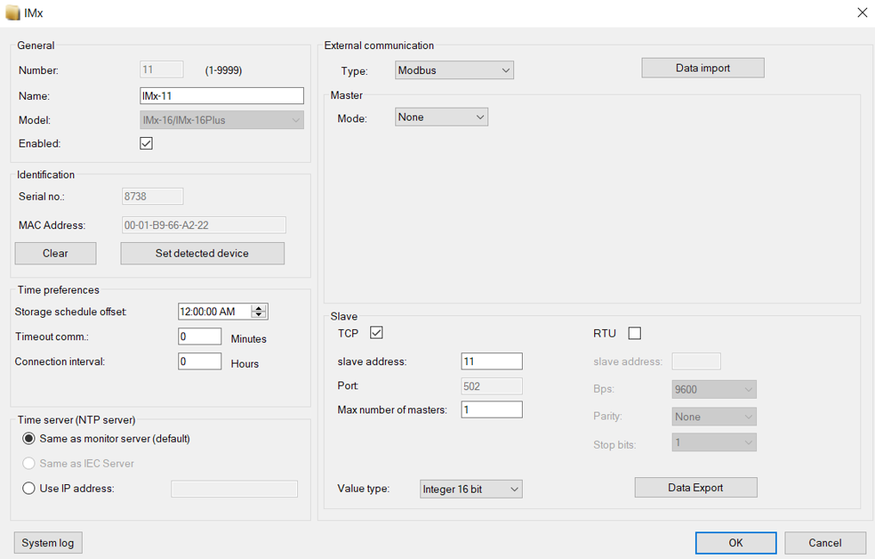Click the "(1-9999)" range text
This screenshot has height=559, width=875.
pyautogui.click(x=223, y=71)
